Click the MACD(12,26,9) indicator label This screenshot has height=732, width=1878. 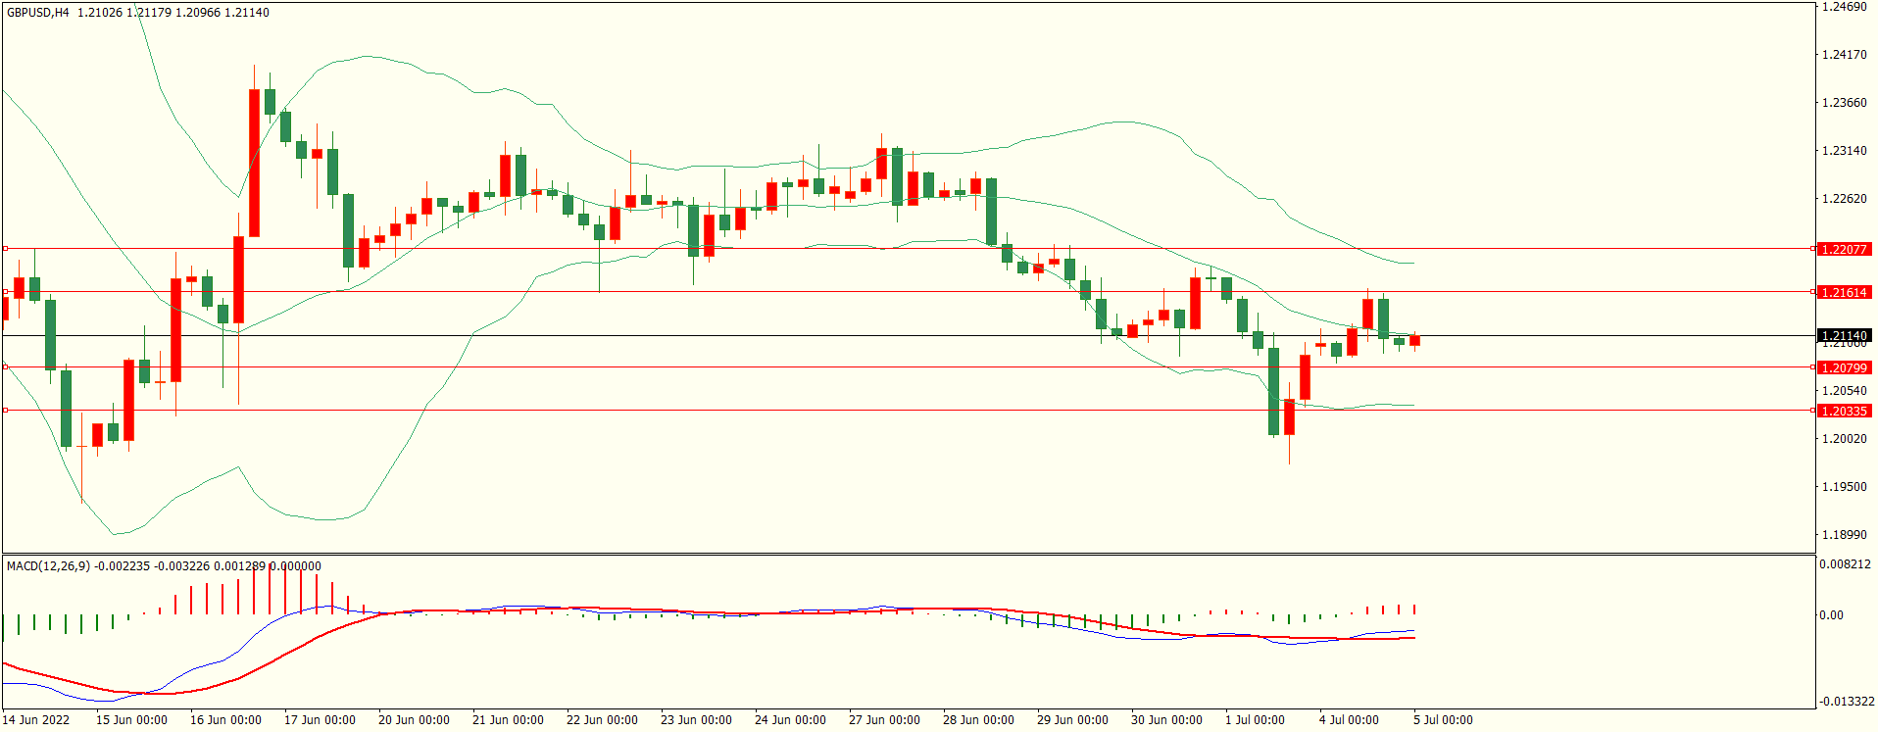[48, 566]
